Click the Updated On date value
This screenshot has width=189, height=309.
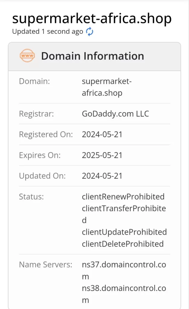point(102,176)
